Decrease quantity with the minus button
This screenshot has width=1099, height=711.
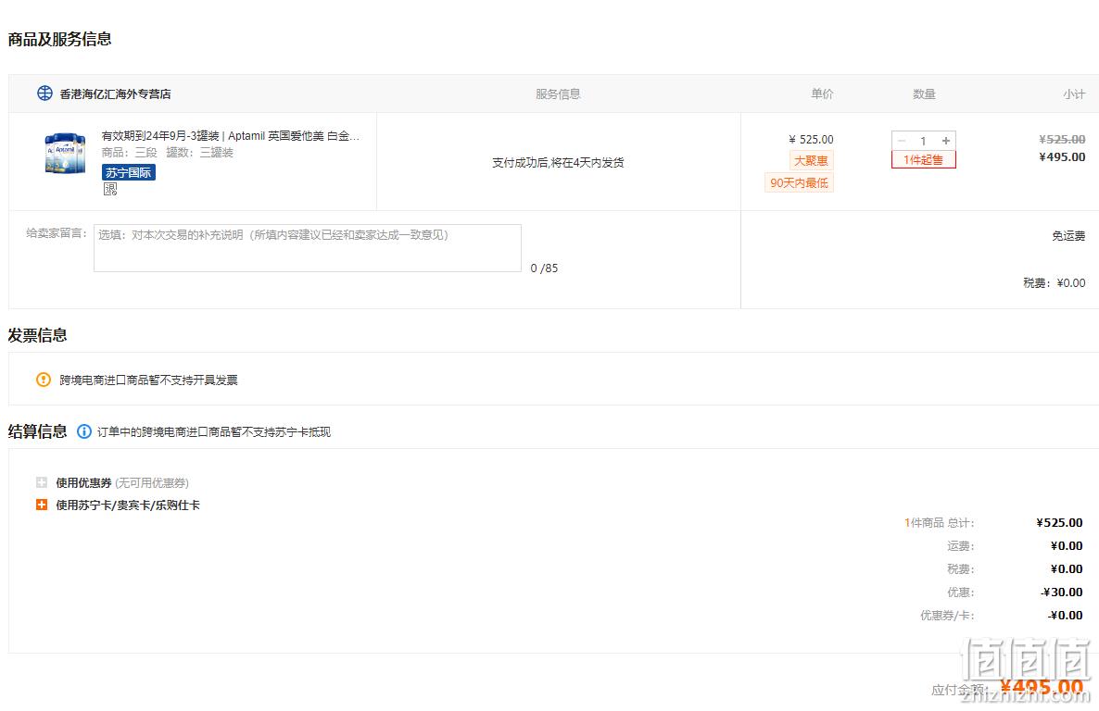click(x=902, y=141)
